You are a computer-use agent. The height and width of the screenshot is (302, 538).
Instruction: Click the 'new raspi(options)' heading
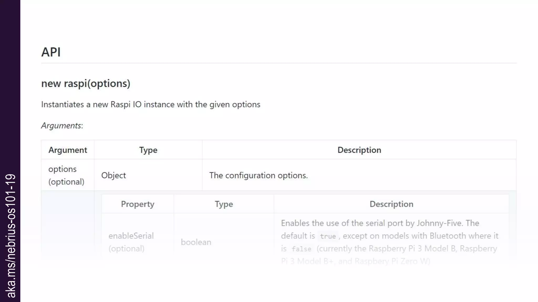(86, 83)
